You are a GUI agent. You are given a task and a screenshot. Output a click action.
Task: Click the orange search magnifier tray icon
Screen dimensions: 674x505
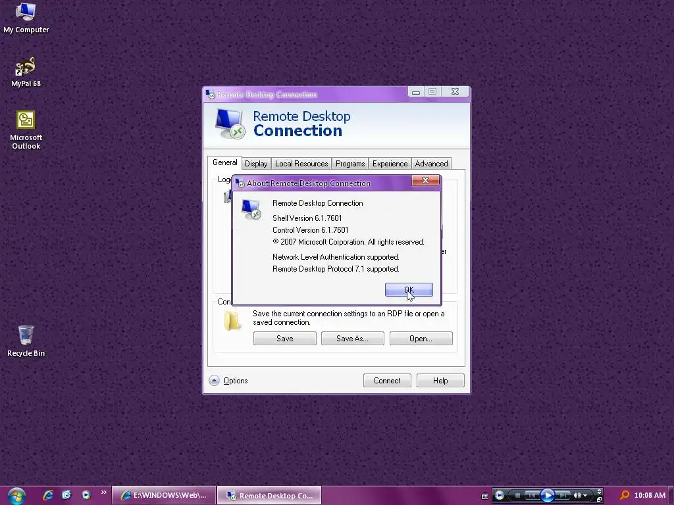[x=625, y=496]
